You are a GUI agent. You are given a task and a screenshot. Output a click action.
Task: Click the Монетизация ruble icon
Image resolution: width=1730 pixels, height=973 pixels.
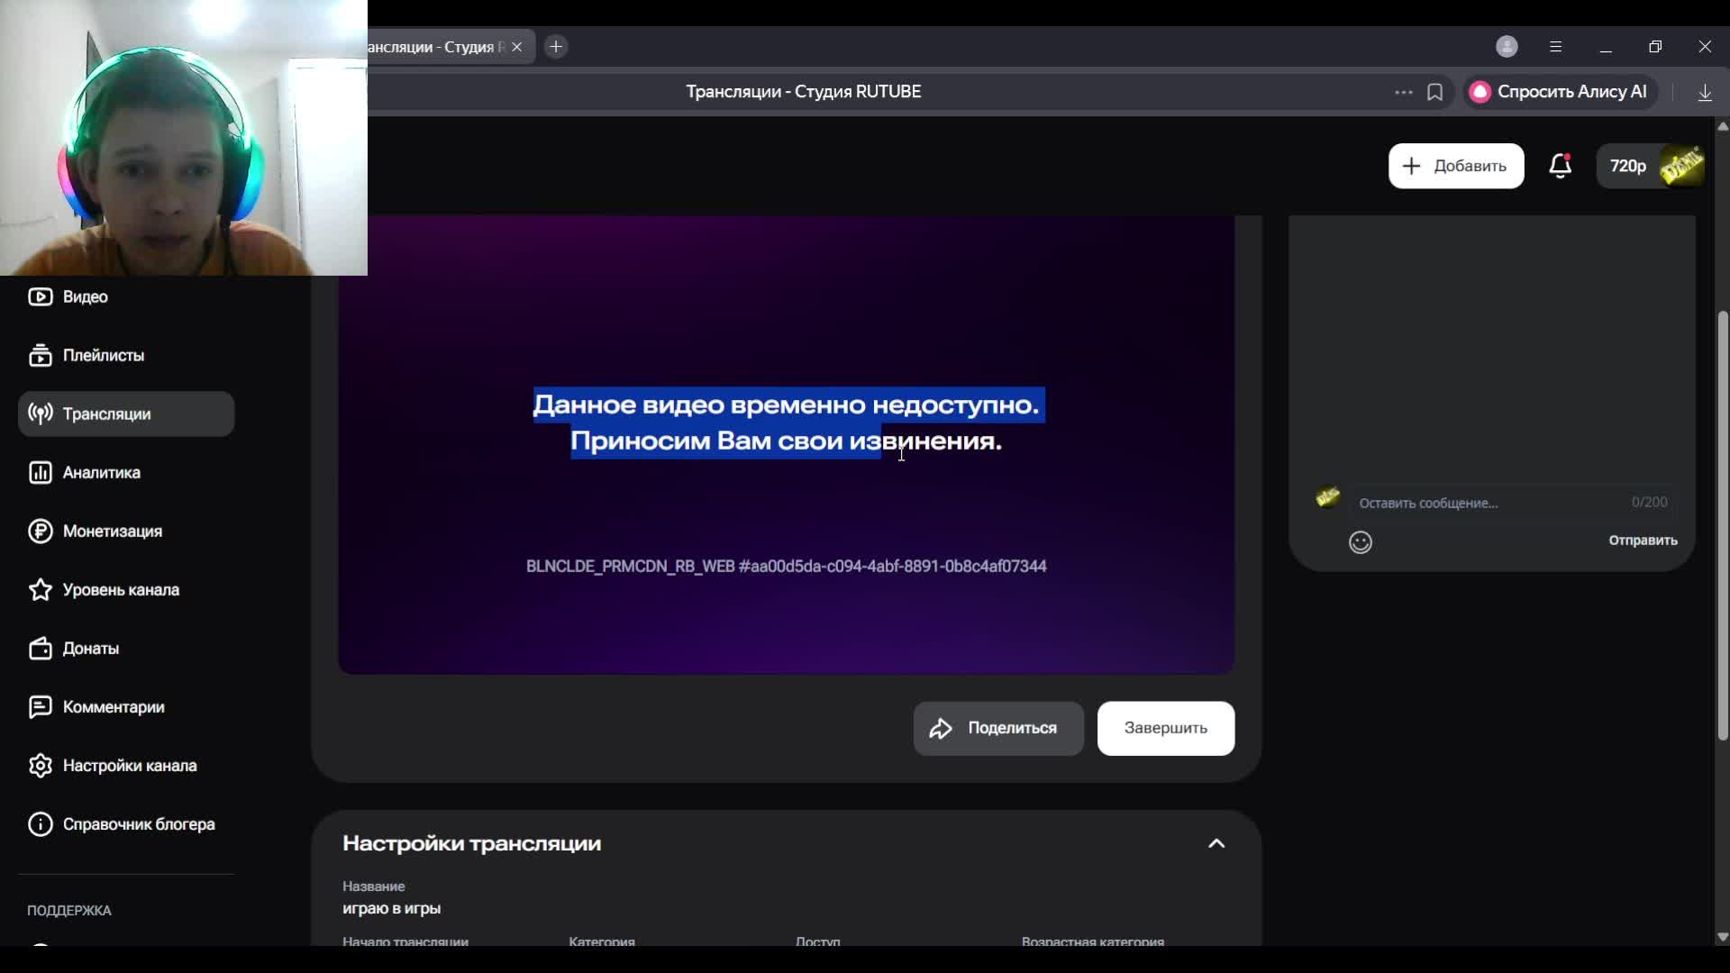(40, 531)
